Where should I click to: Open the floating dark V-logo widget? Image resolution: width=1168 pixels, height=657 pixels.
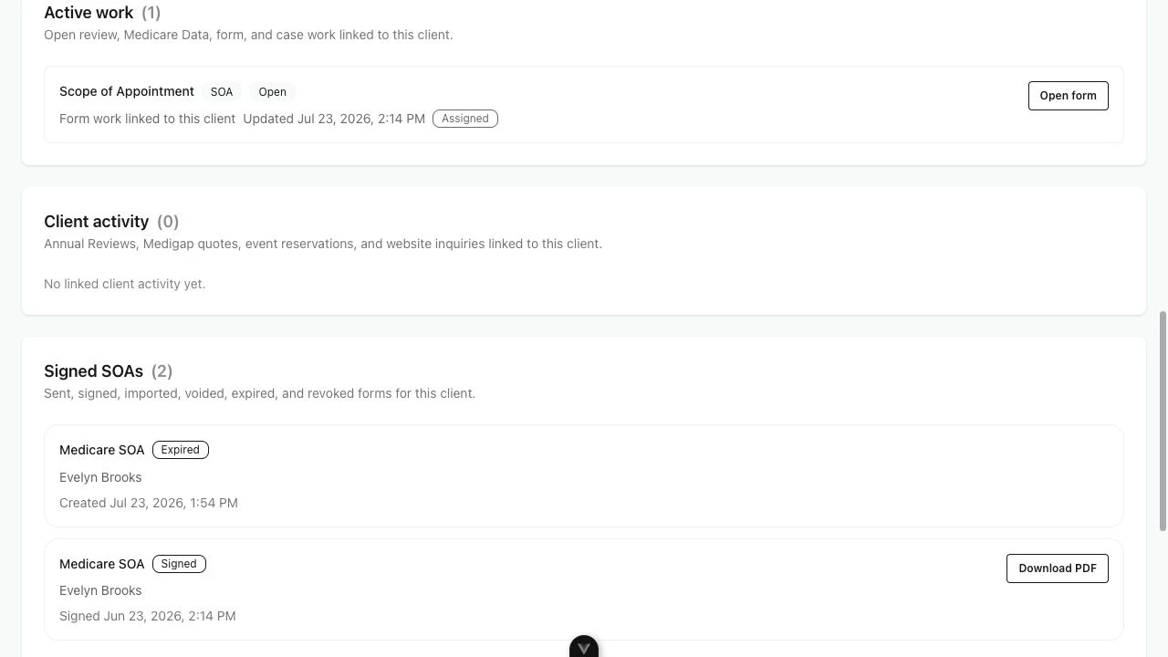tap(584, 647)
